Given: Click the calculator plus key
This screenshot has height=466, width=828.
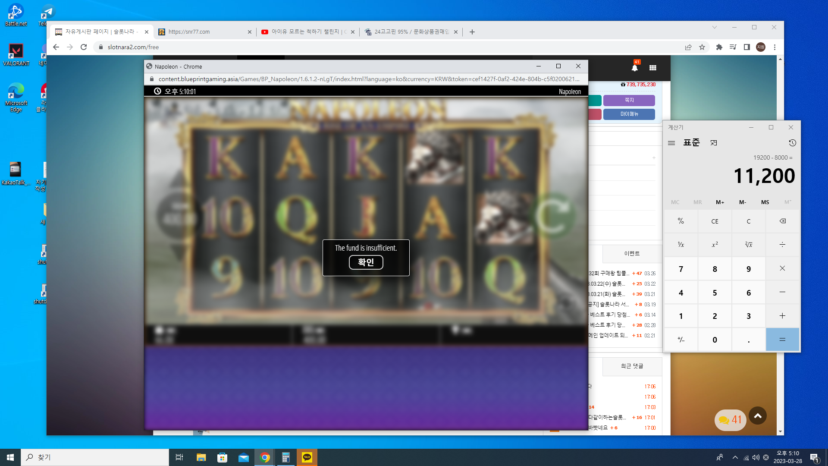Looking at the screenshot, I should (782, 316).
